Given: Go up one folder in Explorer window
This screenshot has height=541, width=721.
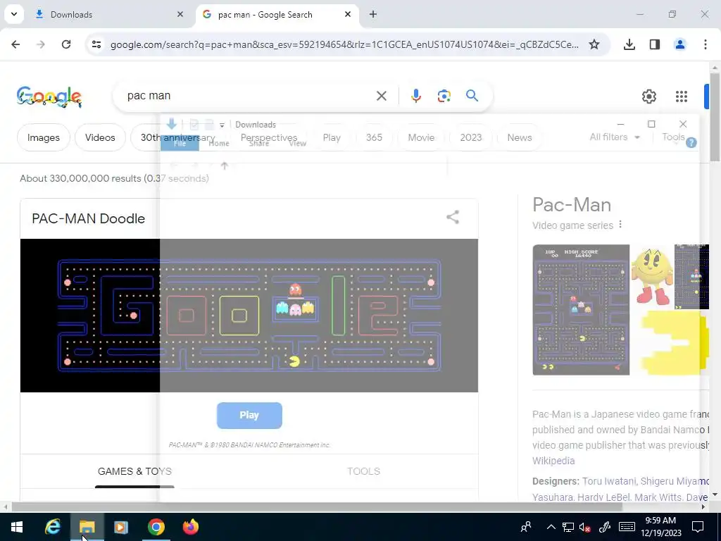Looking at the screenshot, I should click(x=225, y=166).
